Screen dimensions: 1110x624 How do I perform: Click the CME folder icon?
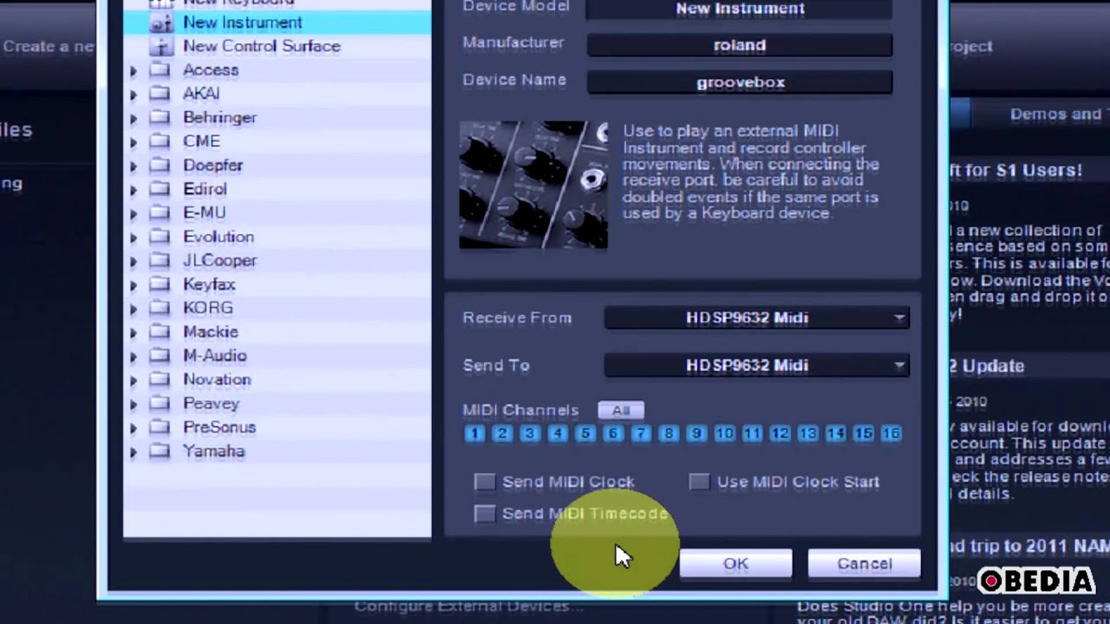click(x=160, y=141)
